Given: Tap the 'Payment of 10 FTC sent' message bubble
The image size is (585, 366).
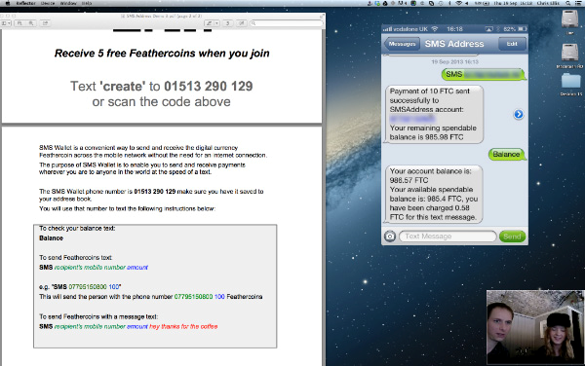Looking at the screenshot, I should 434,114.
